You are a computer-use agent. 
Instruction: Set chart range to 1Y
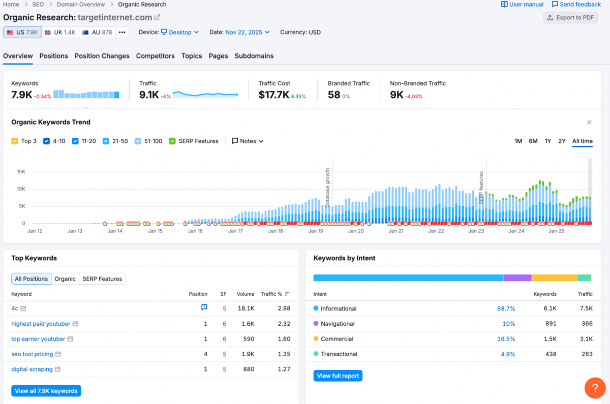548,141
